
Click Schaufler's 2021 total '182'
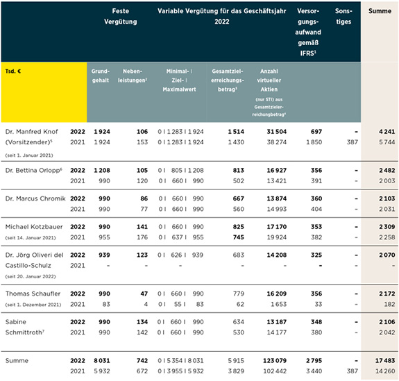pyautogui.click(x=389, y=304)
